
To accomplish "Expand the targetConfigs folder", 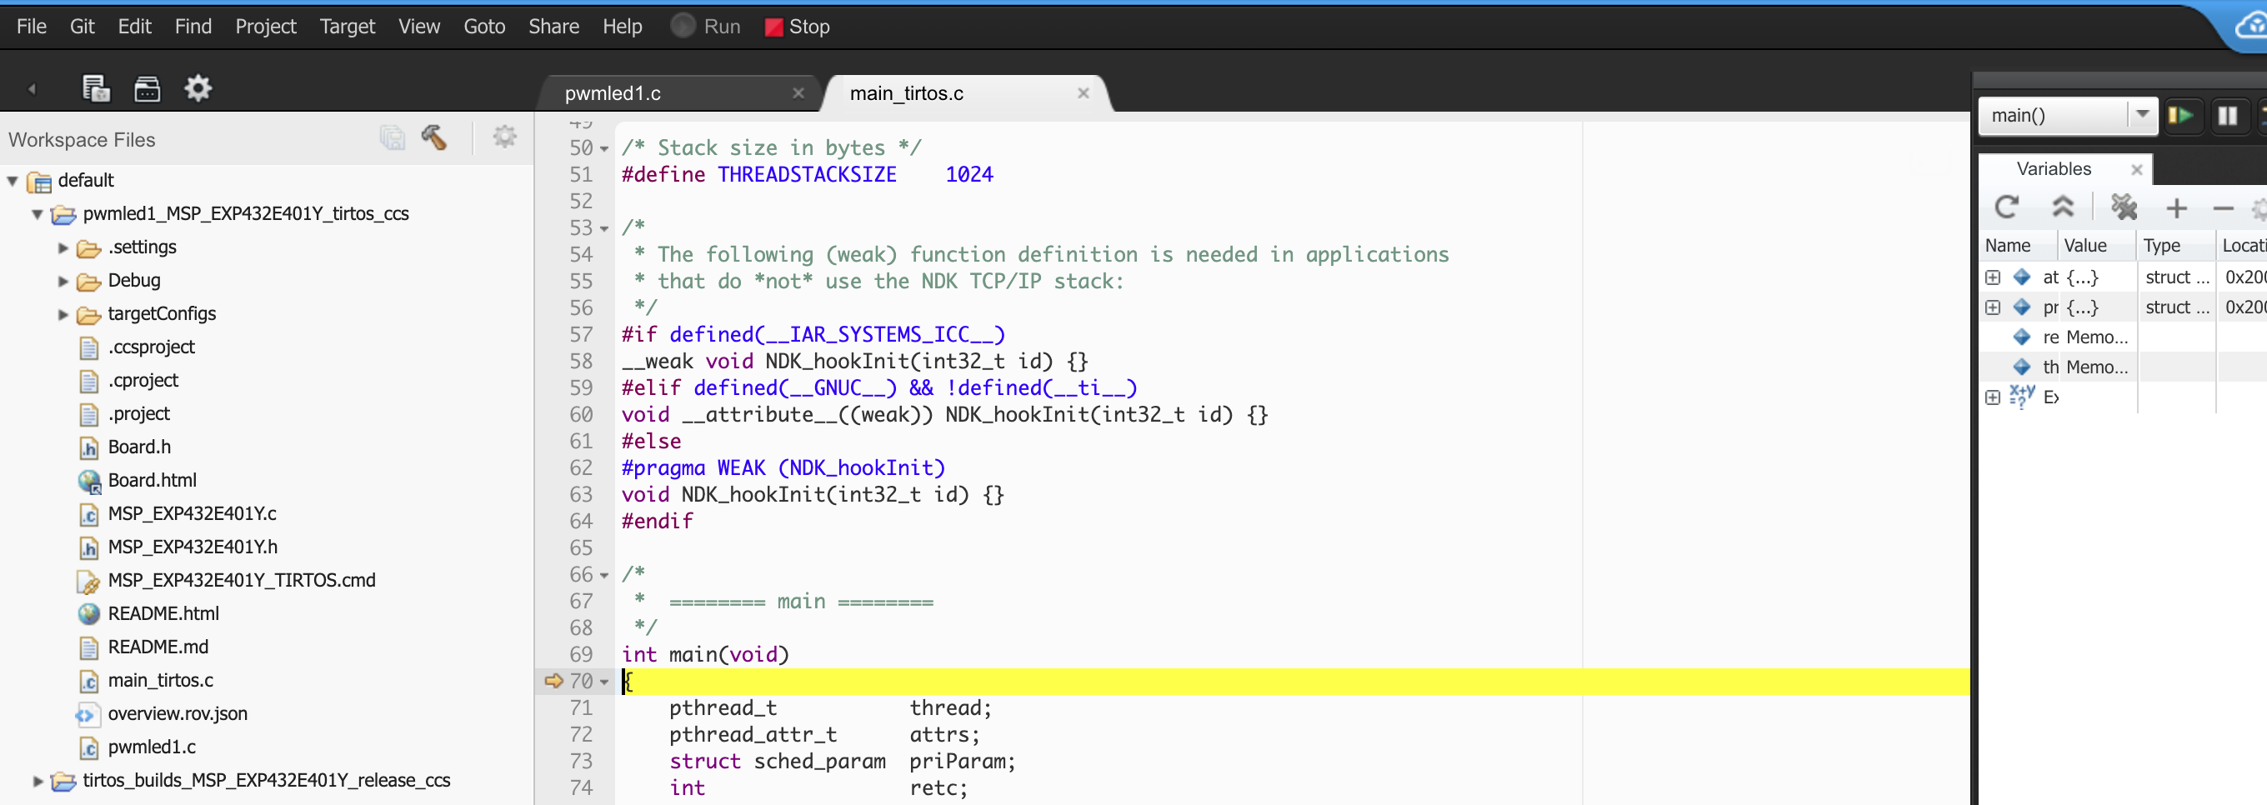I will 63,315.
